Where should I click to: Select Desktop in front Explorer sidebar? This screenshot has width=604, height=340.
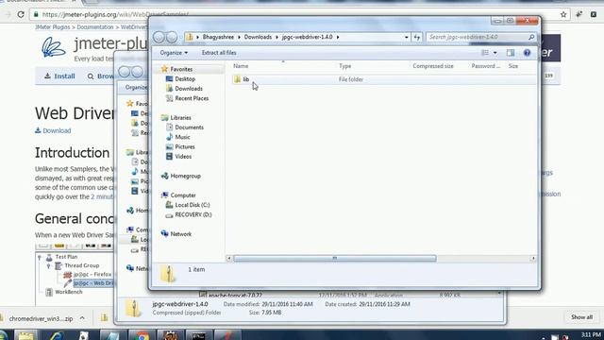tap(185, 78)
